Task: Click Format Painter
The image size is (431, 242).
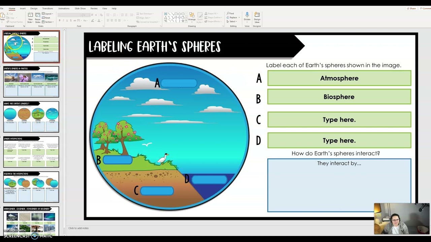Action: [14, 22]
